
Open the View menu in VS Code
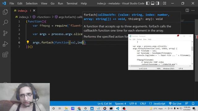pyautogui.click(x=44, y=3)
